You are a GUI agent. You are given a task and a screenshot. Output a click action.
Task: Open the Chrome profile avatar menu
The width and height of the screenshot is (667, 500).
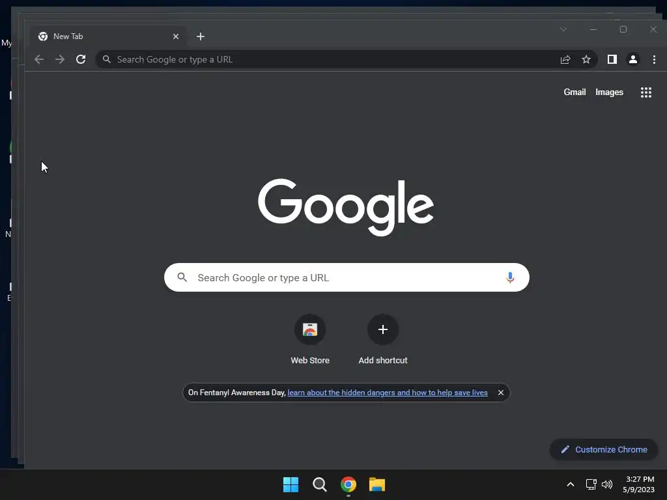point(633,59)
